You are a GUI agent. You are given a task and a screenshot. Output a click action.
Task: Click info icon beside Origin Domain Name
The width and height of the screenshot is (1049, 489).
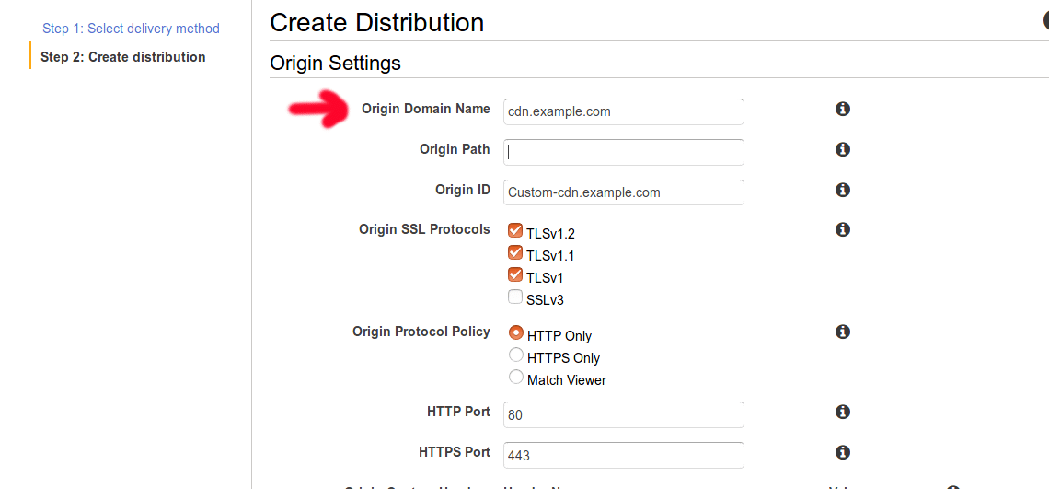point(842,110)
